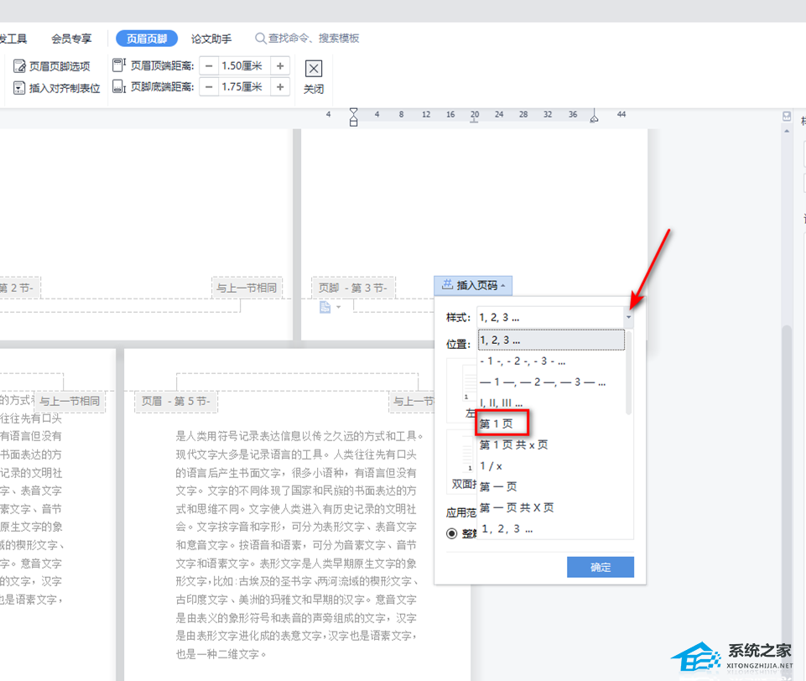Decrease 页脚底端距离 with minus button

(x=209, y=87)
